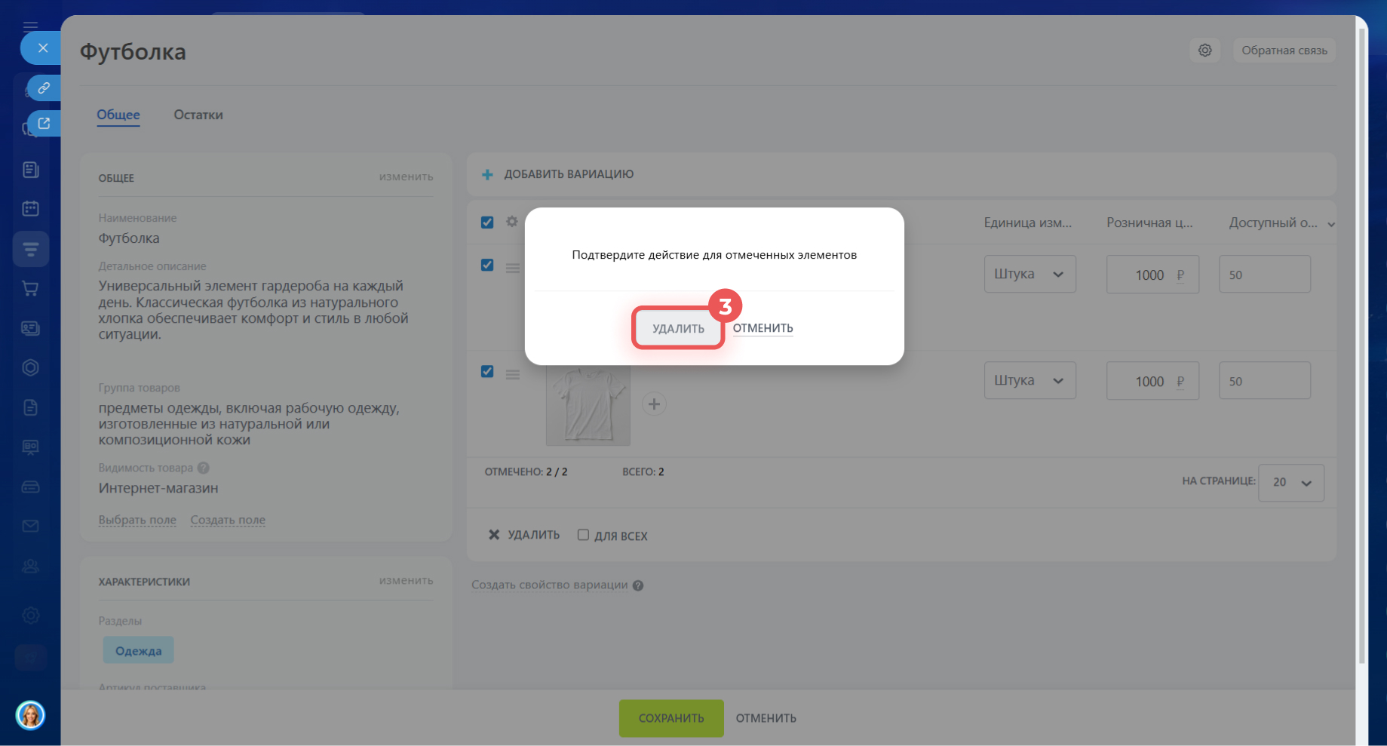Open the variation grid settings gear
1387x746 pixels.
(x=512, y=222)
